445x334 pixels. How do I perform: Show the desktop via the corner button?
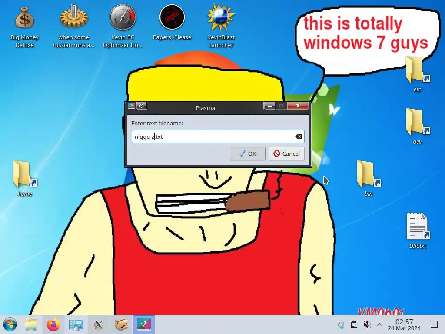tap(434, 324)
